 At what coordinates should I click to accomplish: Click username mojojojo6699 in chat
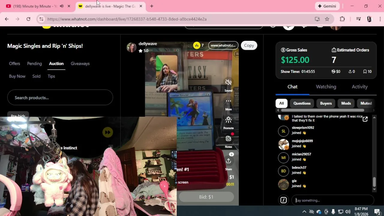[302, 141]
